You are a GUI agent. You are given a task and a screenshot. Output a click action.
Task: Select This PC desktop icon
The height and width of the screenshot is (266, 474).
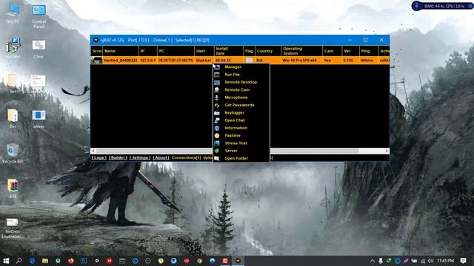(x=13, y=14)
